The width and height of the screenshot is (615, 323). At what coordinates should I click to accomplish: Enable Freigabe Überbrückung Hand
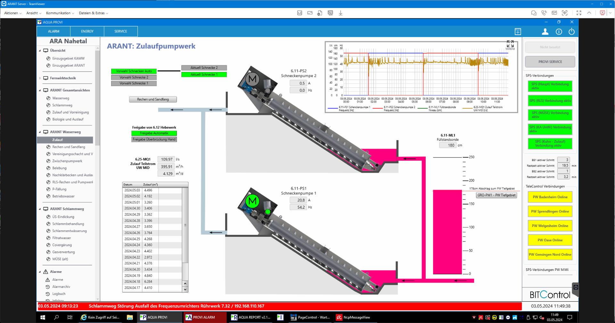154,139
